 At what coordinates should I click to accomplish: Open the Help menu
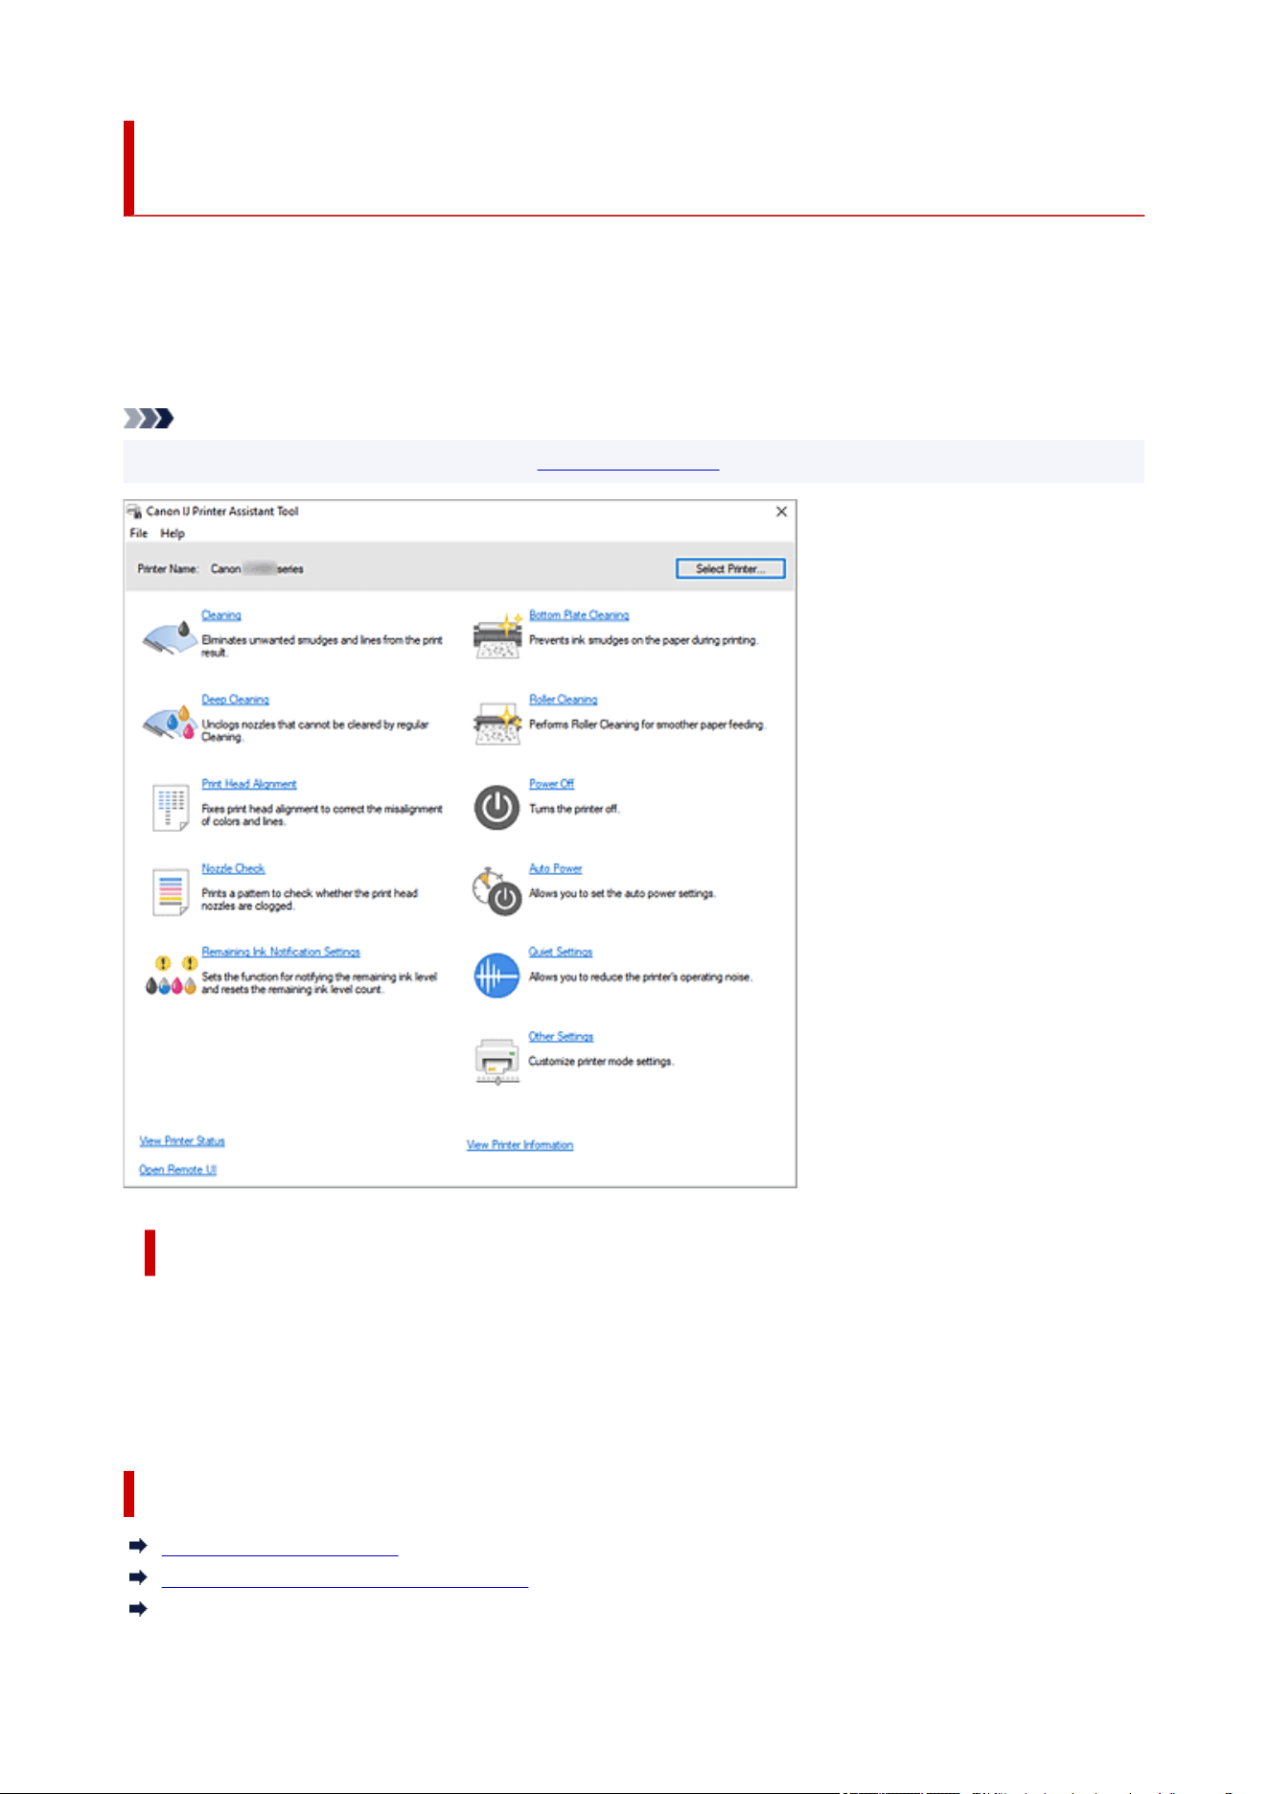coord(173,534)
